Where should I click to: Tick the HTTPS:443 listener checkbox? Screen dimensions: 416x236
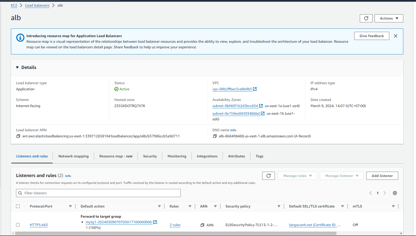[x=18, y=225]
